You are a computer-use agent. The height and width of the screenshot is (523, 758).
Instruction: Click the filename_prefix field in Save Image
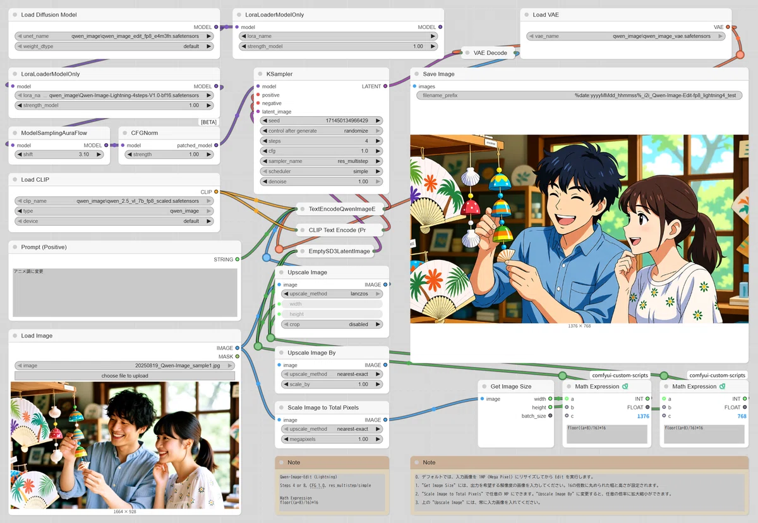pyautogui.click(x=580, y=96)
